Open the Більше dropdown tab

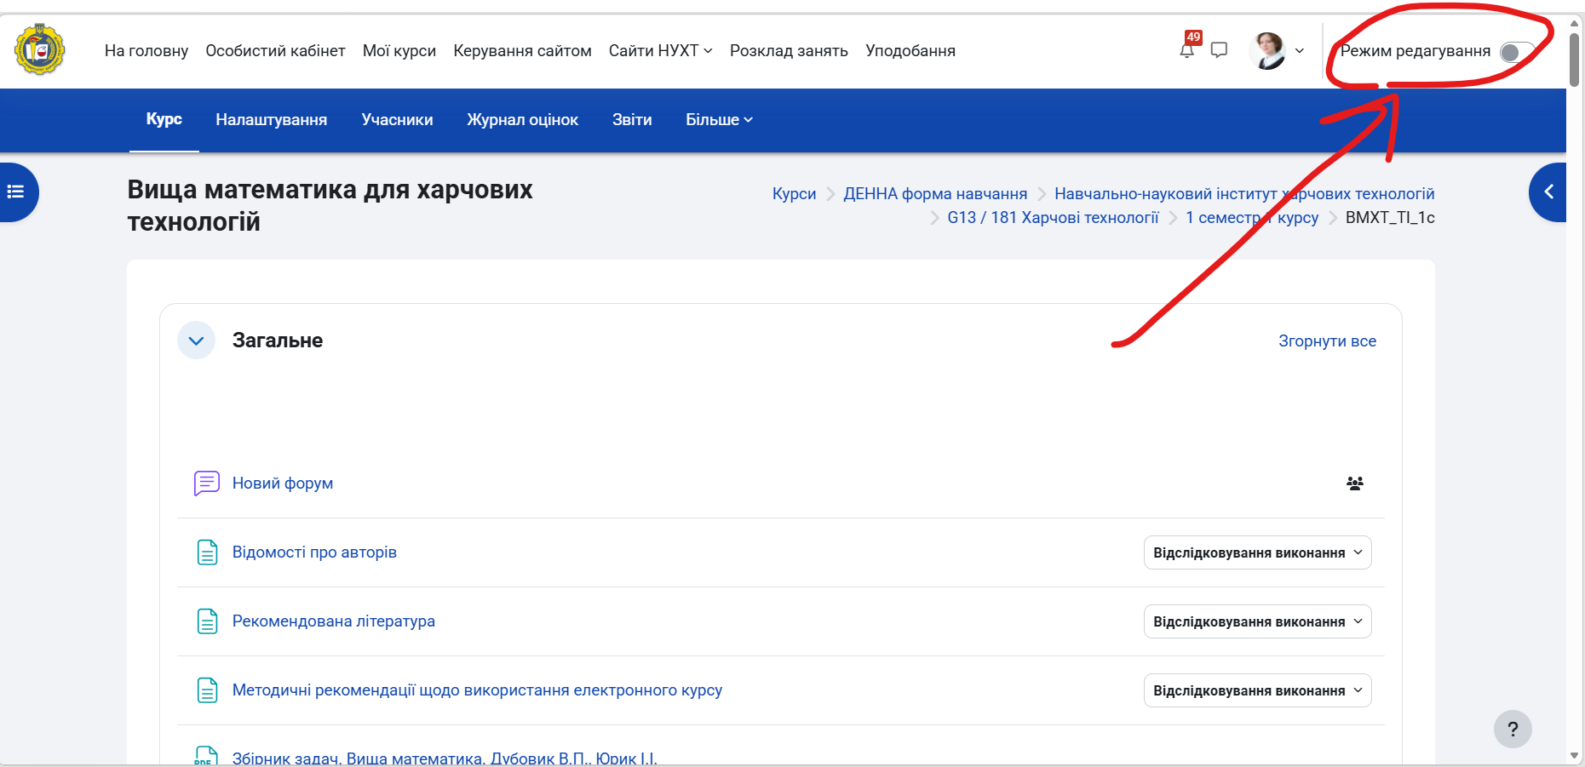(719, 120)
